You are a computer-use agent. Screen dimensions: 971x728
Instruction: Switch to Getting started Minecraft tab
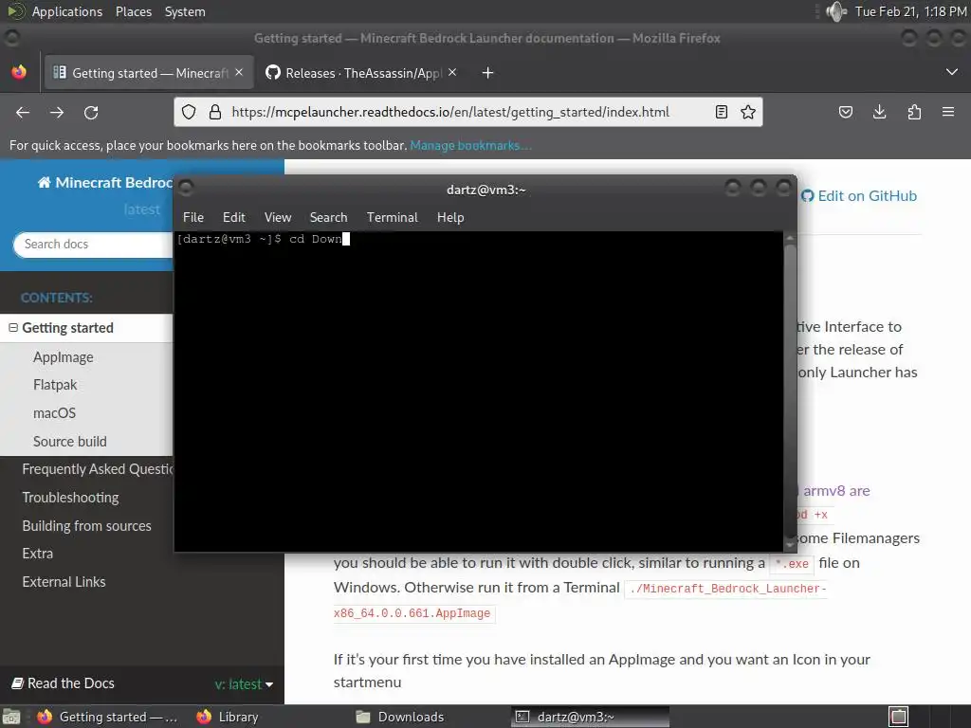tap(149, 73)
